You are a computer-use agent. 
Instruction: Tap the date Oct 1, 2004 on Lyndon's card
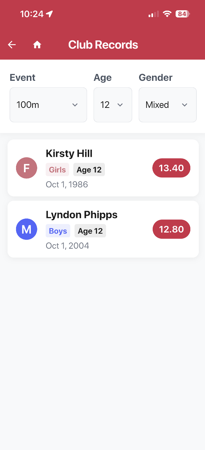tap(67, 246)
